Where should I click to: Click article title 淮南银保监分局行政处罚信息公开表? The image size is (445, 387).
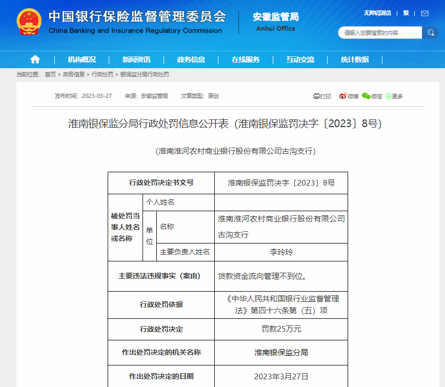tap(149, 124)
